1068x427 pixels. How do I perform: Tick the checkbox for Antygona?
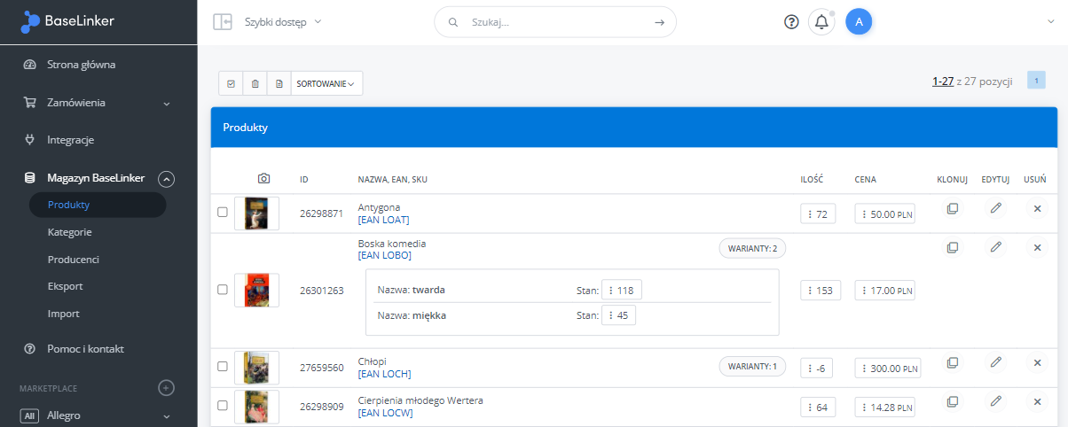coord(223,213)
